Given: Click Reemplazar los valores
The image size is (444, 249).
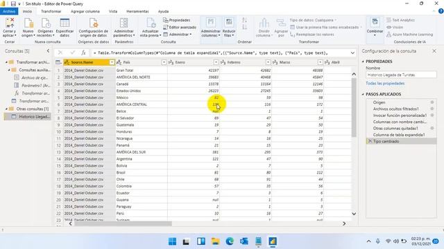Looking at the screenshot, I should coord(312,35).
